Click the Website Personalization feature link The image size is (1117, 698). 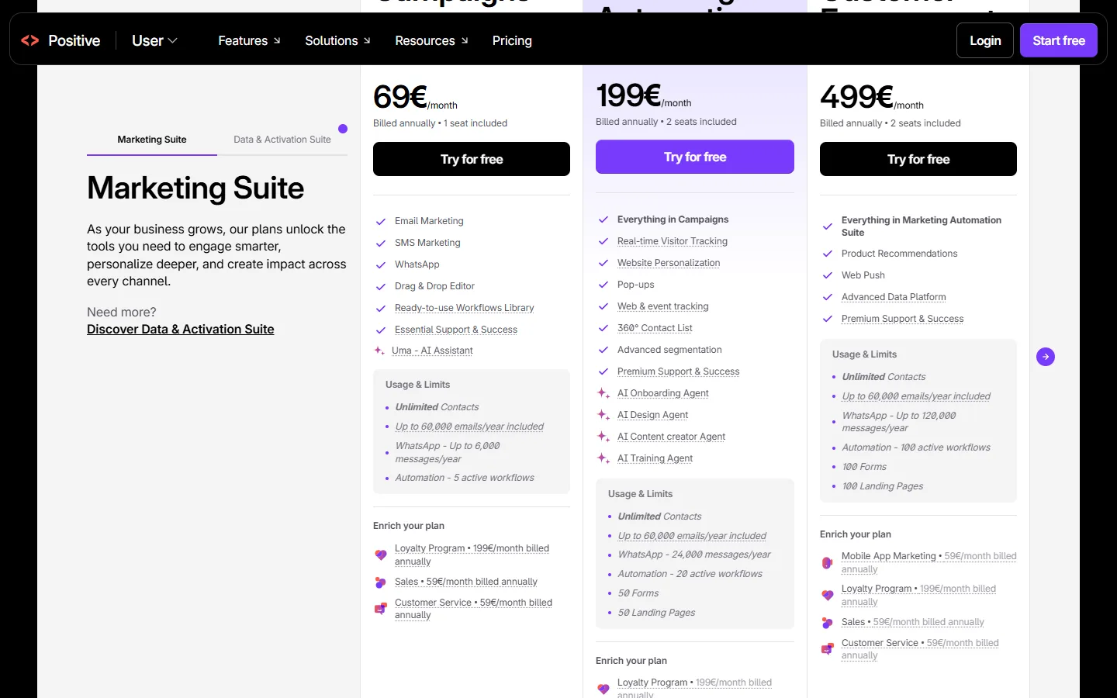[x=669, y=263]
